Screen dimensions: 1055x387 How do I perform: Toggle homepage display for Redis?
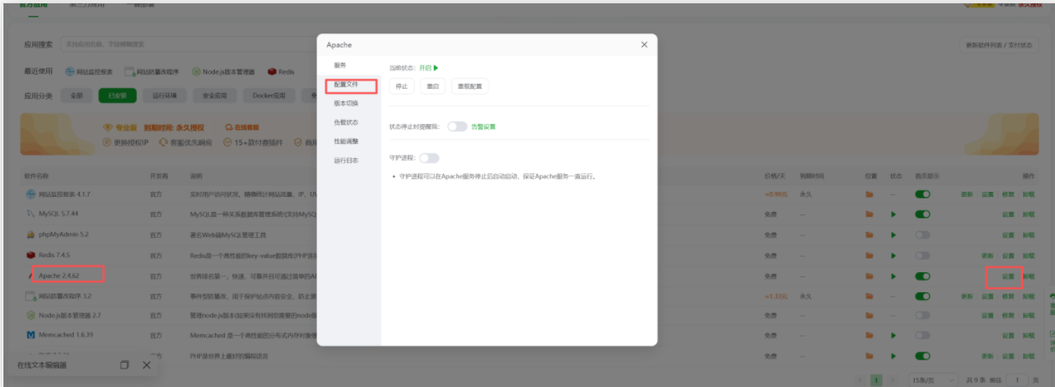(x=923, y=255)
